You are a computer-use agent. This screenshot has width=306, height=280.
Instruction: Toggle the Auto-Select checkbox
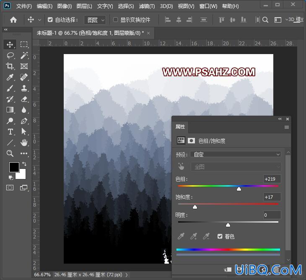coord(50,20)
